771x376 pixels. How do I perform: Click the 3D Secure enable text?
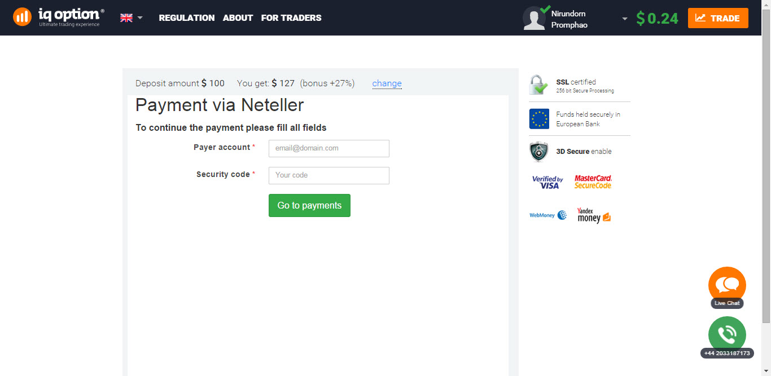[584, 152]
